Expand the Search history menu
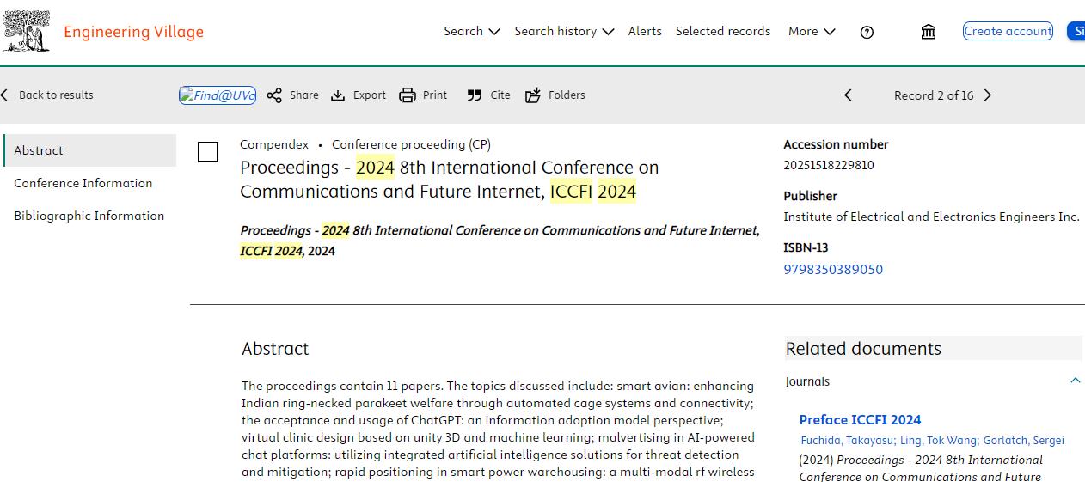1085x482 pixels. [564, 31]
